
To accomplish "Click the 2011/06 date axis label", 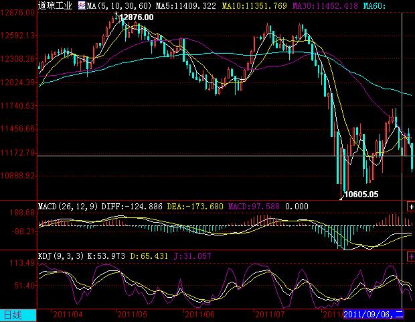I will click(x=200, y=315).
